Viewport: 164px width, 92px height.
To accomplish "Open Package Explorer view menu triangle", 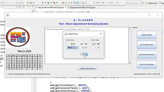I will coord(27,7).
